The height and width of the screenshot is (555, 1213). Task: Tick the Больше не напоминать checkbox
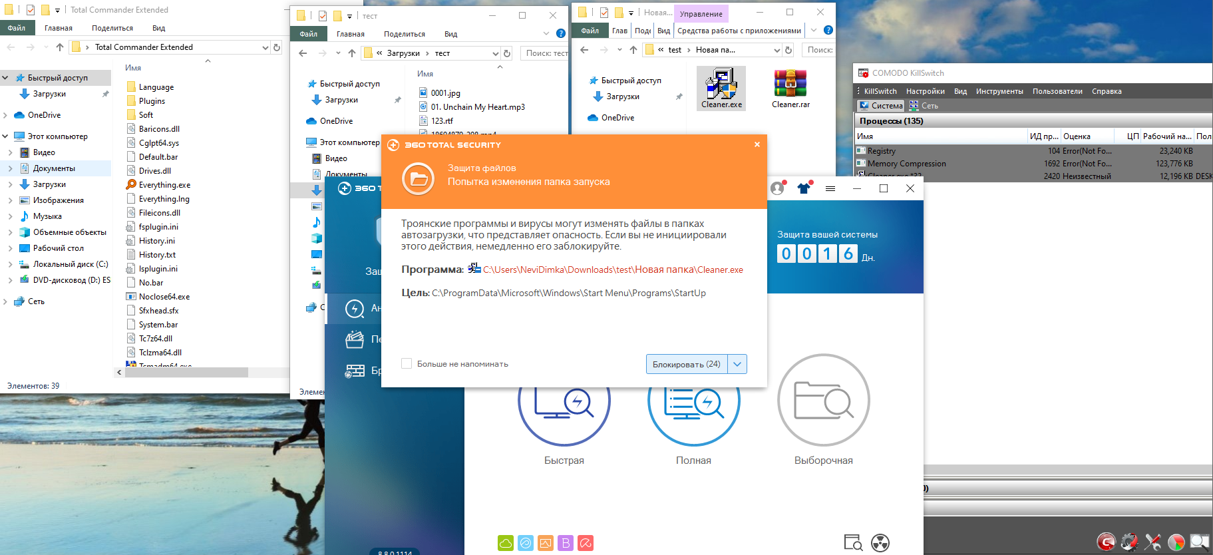(x=407, y=363)
